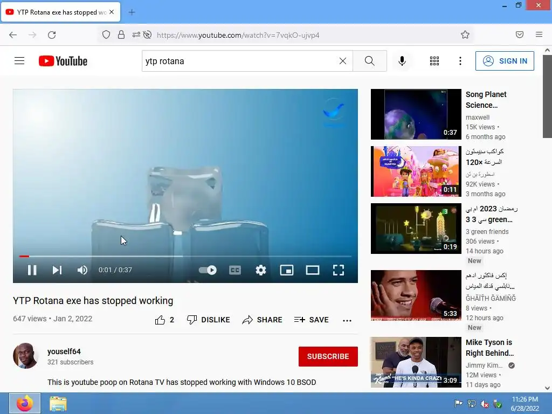Screen dimensions: 552x414
Task: Open File Explorer from the taskbar
Action: coord(58,403)
